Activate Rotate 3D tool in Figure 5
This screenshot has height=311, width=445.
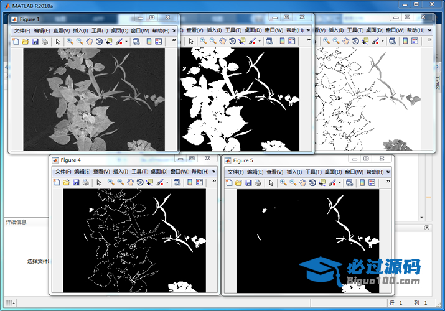click(x=312, y=183)
